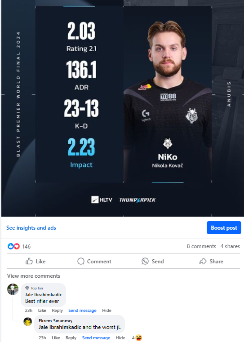The height and width of the screenshot is (342, 244).
Task: Open the NiKo stats image
Action: pyautogui.click(x=123, y=108)
